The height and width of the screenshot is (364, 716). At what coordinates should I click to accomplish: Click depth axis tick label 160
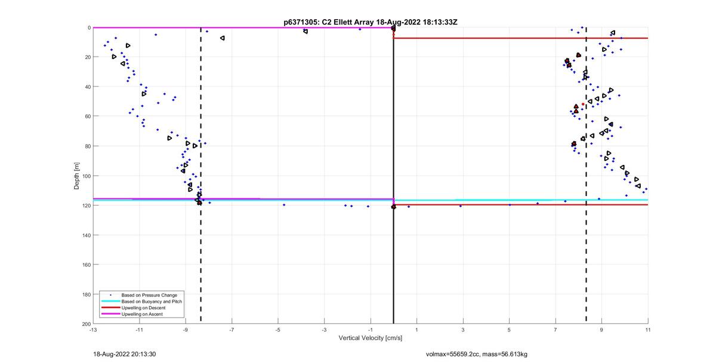85,265
